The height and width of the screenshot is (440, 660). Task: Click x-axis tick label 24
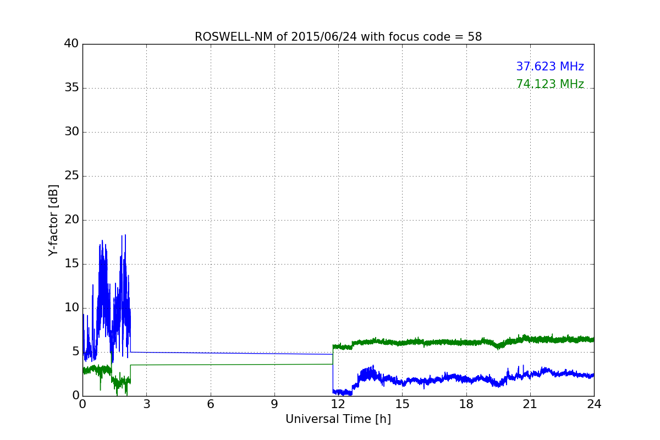tap(594, 404)
